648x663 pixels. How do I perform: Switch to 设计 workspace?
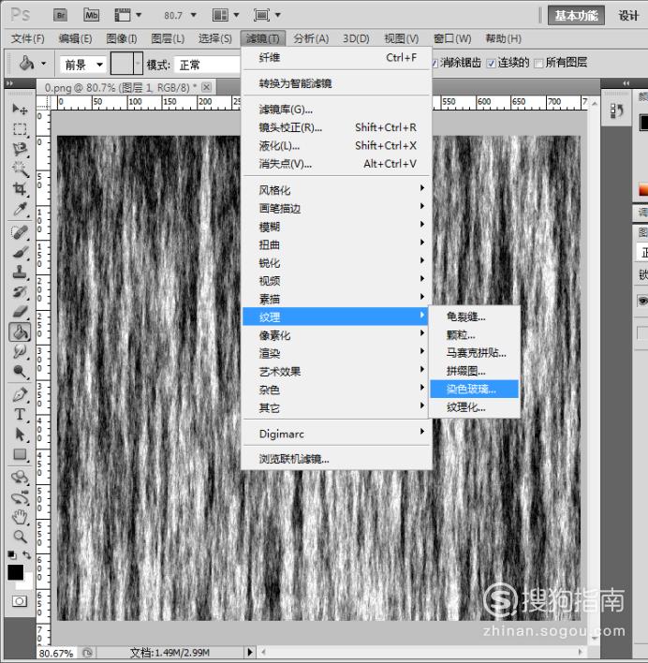(628, 16)
